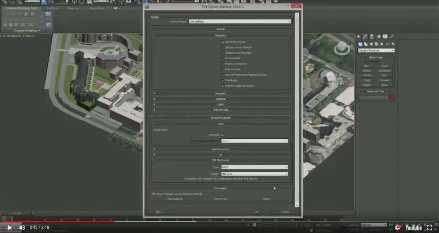Select the Helpers category icon
Screen dimensions: 439x233
coord(382,44)
